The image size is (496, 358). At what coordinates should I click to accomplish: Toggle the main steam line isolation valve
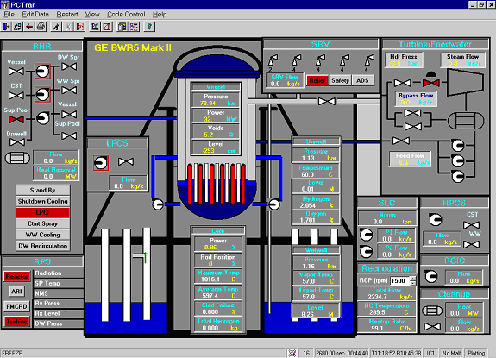point(327,102)
